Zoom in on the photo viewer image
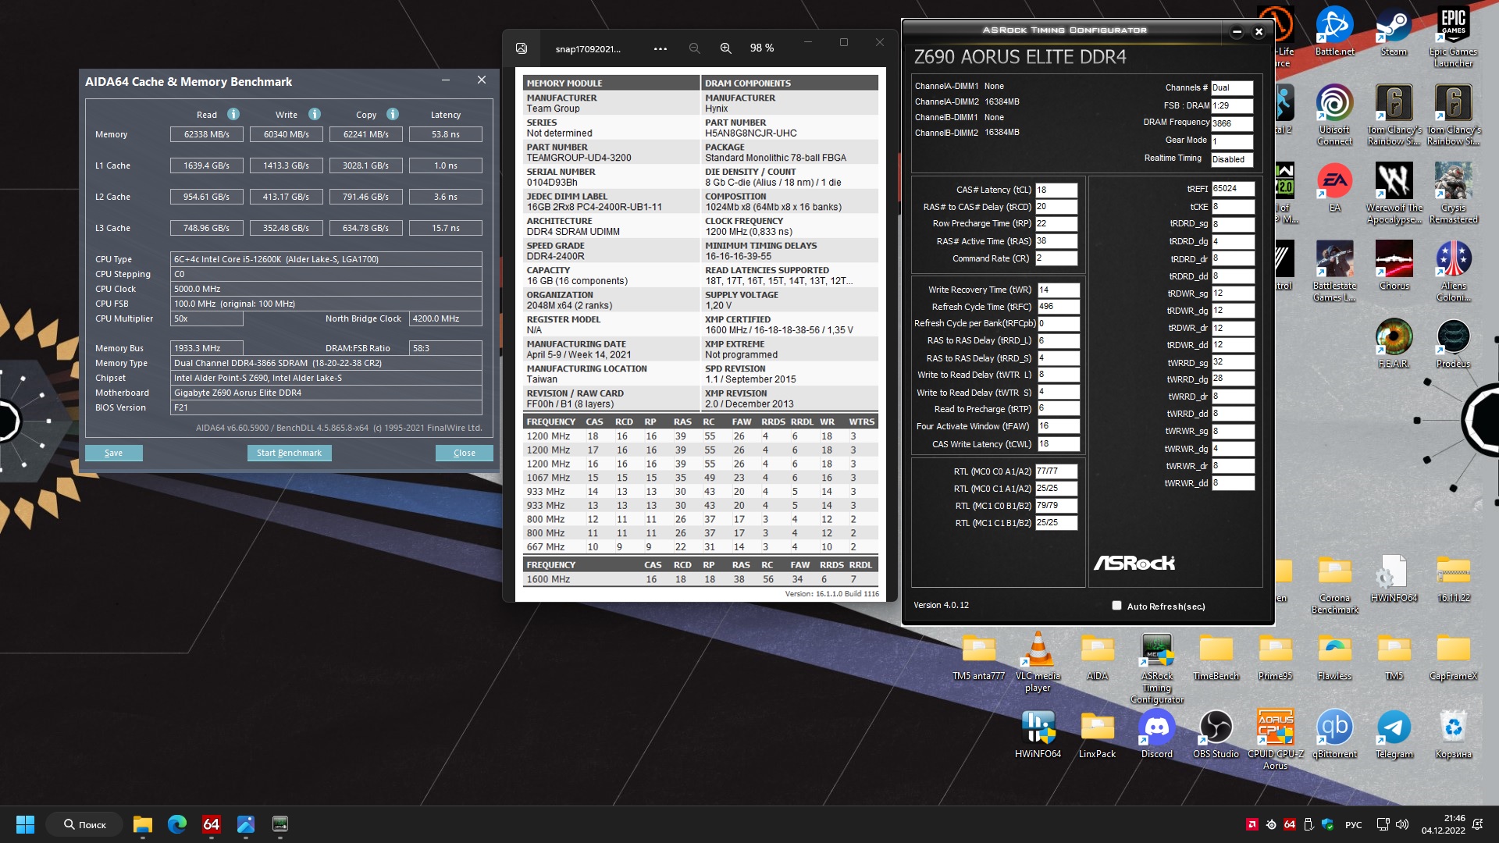 point(725,48)
